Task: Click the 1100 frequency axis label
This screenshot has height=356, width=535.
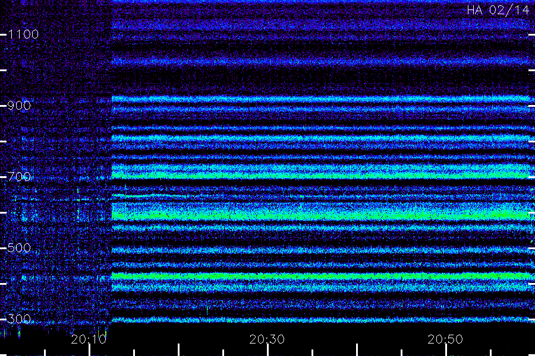Action: 23,34
